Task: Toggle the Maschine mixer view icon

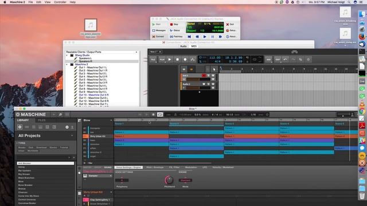Action: point(67,114)
